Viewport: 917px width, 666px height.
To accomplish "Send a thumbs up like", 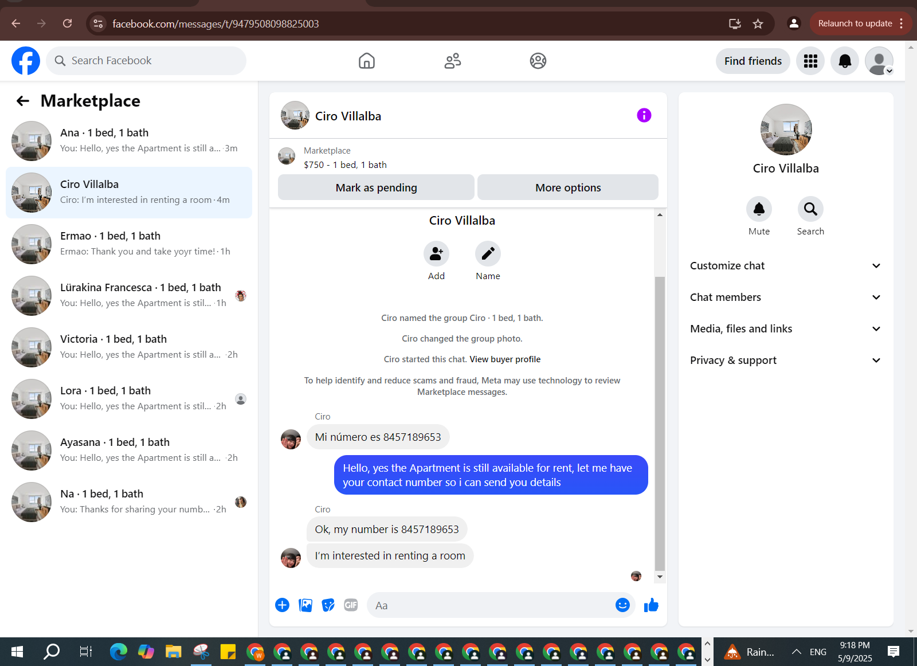I will [x=651, y=605].
